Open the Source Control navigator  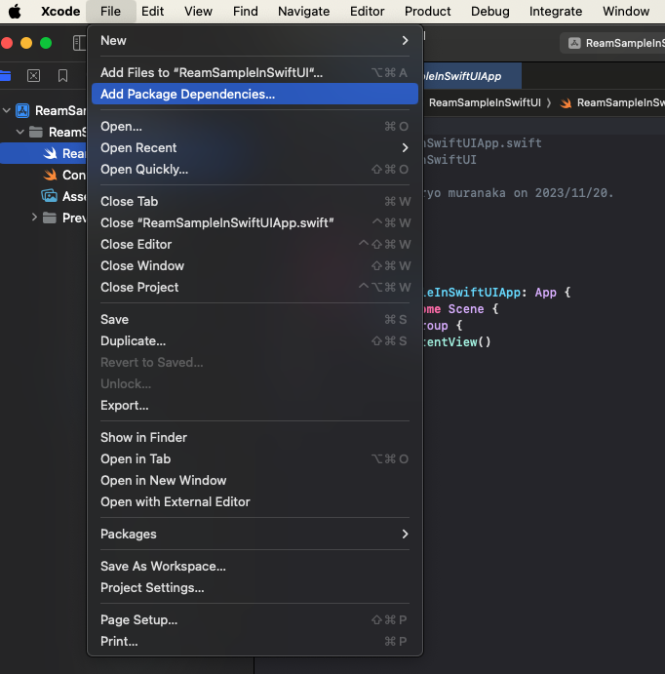click(x=34, y=75)
